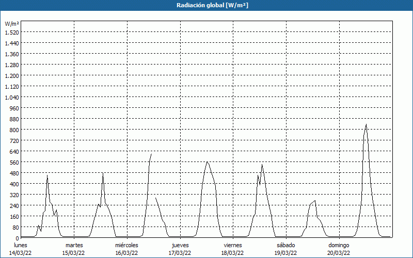
Task: Click Saturday's radiation peak near 270
Action: coord(315,201)
